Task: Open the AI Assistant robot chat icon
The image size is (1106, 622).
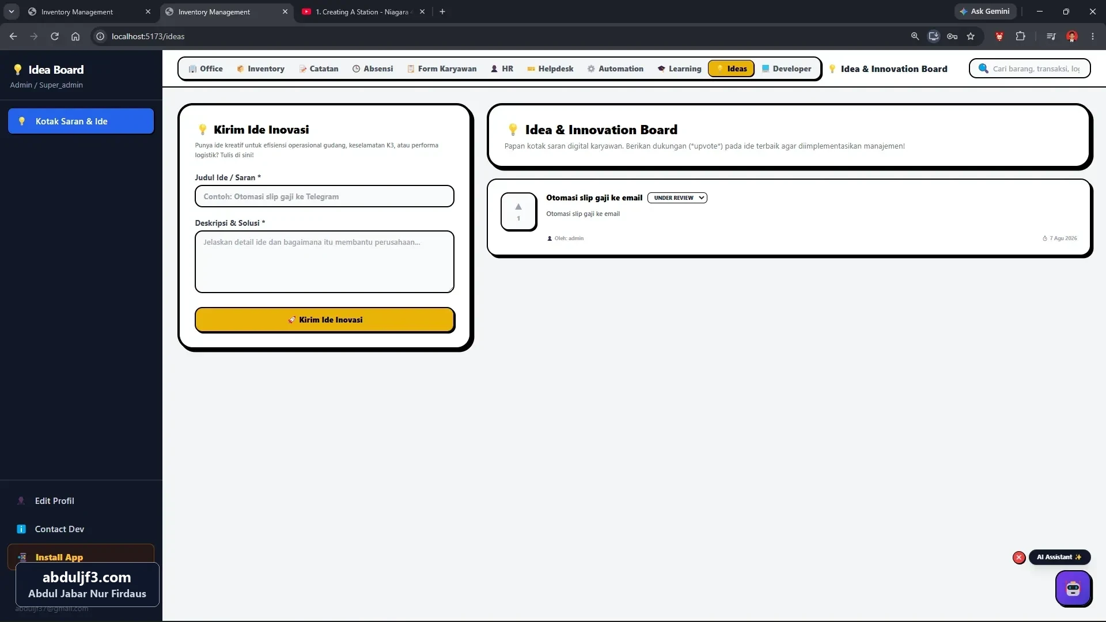Action: [1073, 588]
